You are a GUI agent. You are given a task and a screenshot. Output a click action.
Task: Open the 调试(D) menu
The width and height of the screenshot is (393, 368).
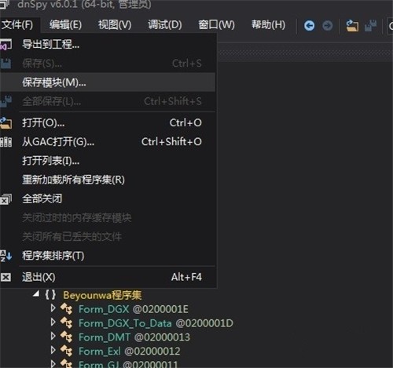(165, 25)
